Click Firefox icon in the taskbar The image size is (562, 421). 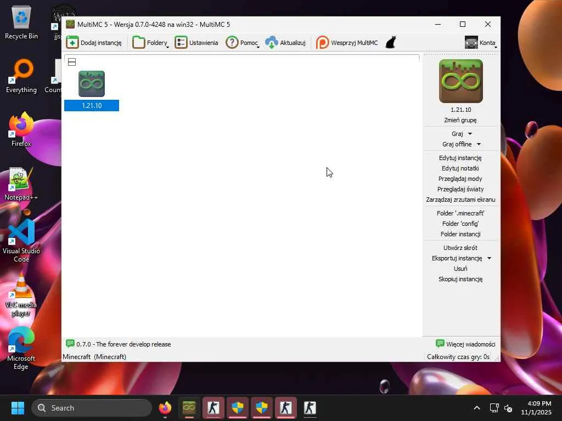(x=165, y=408)
